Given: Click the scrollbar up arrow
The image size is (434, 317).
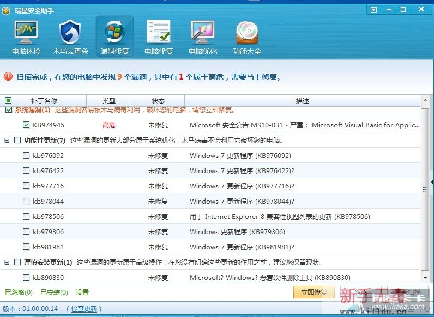Looking at the screenshot, I should [x=425, y=100].
